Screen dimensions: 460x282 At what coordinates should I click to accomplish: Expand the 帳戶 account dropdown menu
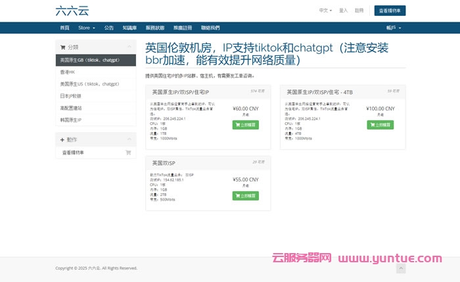coord(393,28)
